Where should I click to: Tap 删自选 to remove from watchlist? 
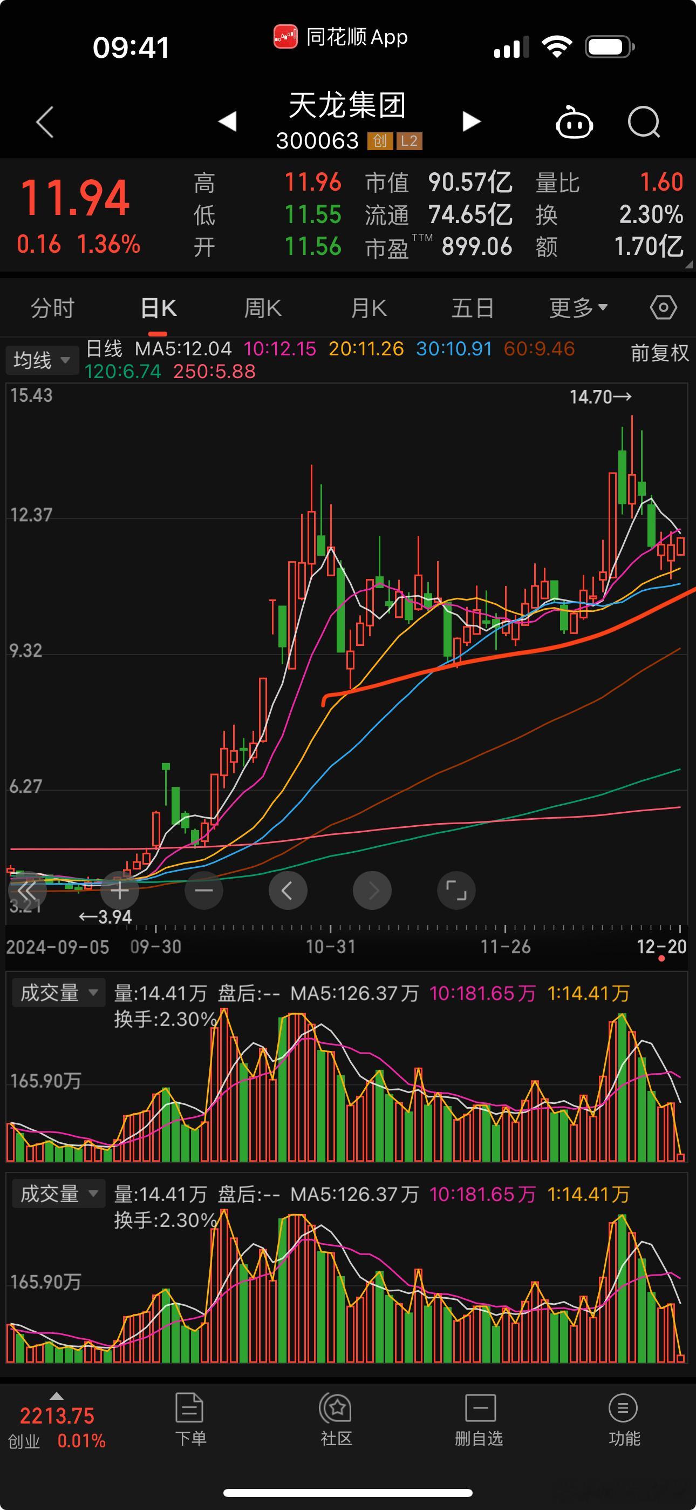[x=479, y=1420]
